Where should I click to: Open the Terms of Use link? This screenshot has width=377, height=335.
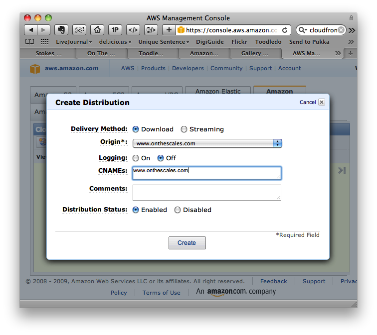162,293
